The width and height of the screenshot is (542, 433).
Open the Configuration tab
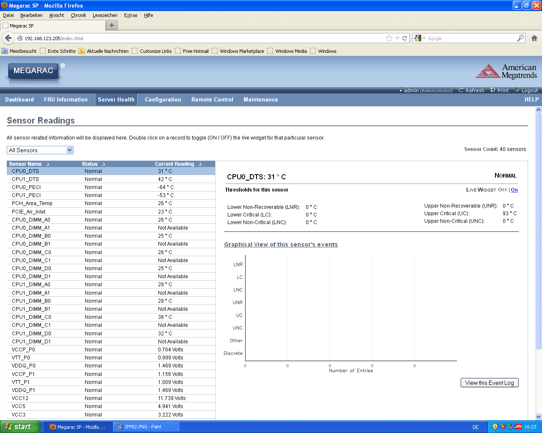[163, 100]
